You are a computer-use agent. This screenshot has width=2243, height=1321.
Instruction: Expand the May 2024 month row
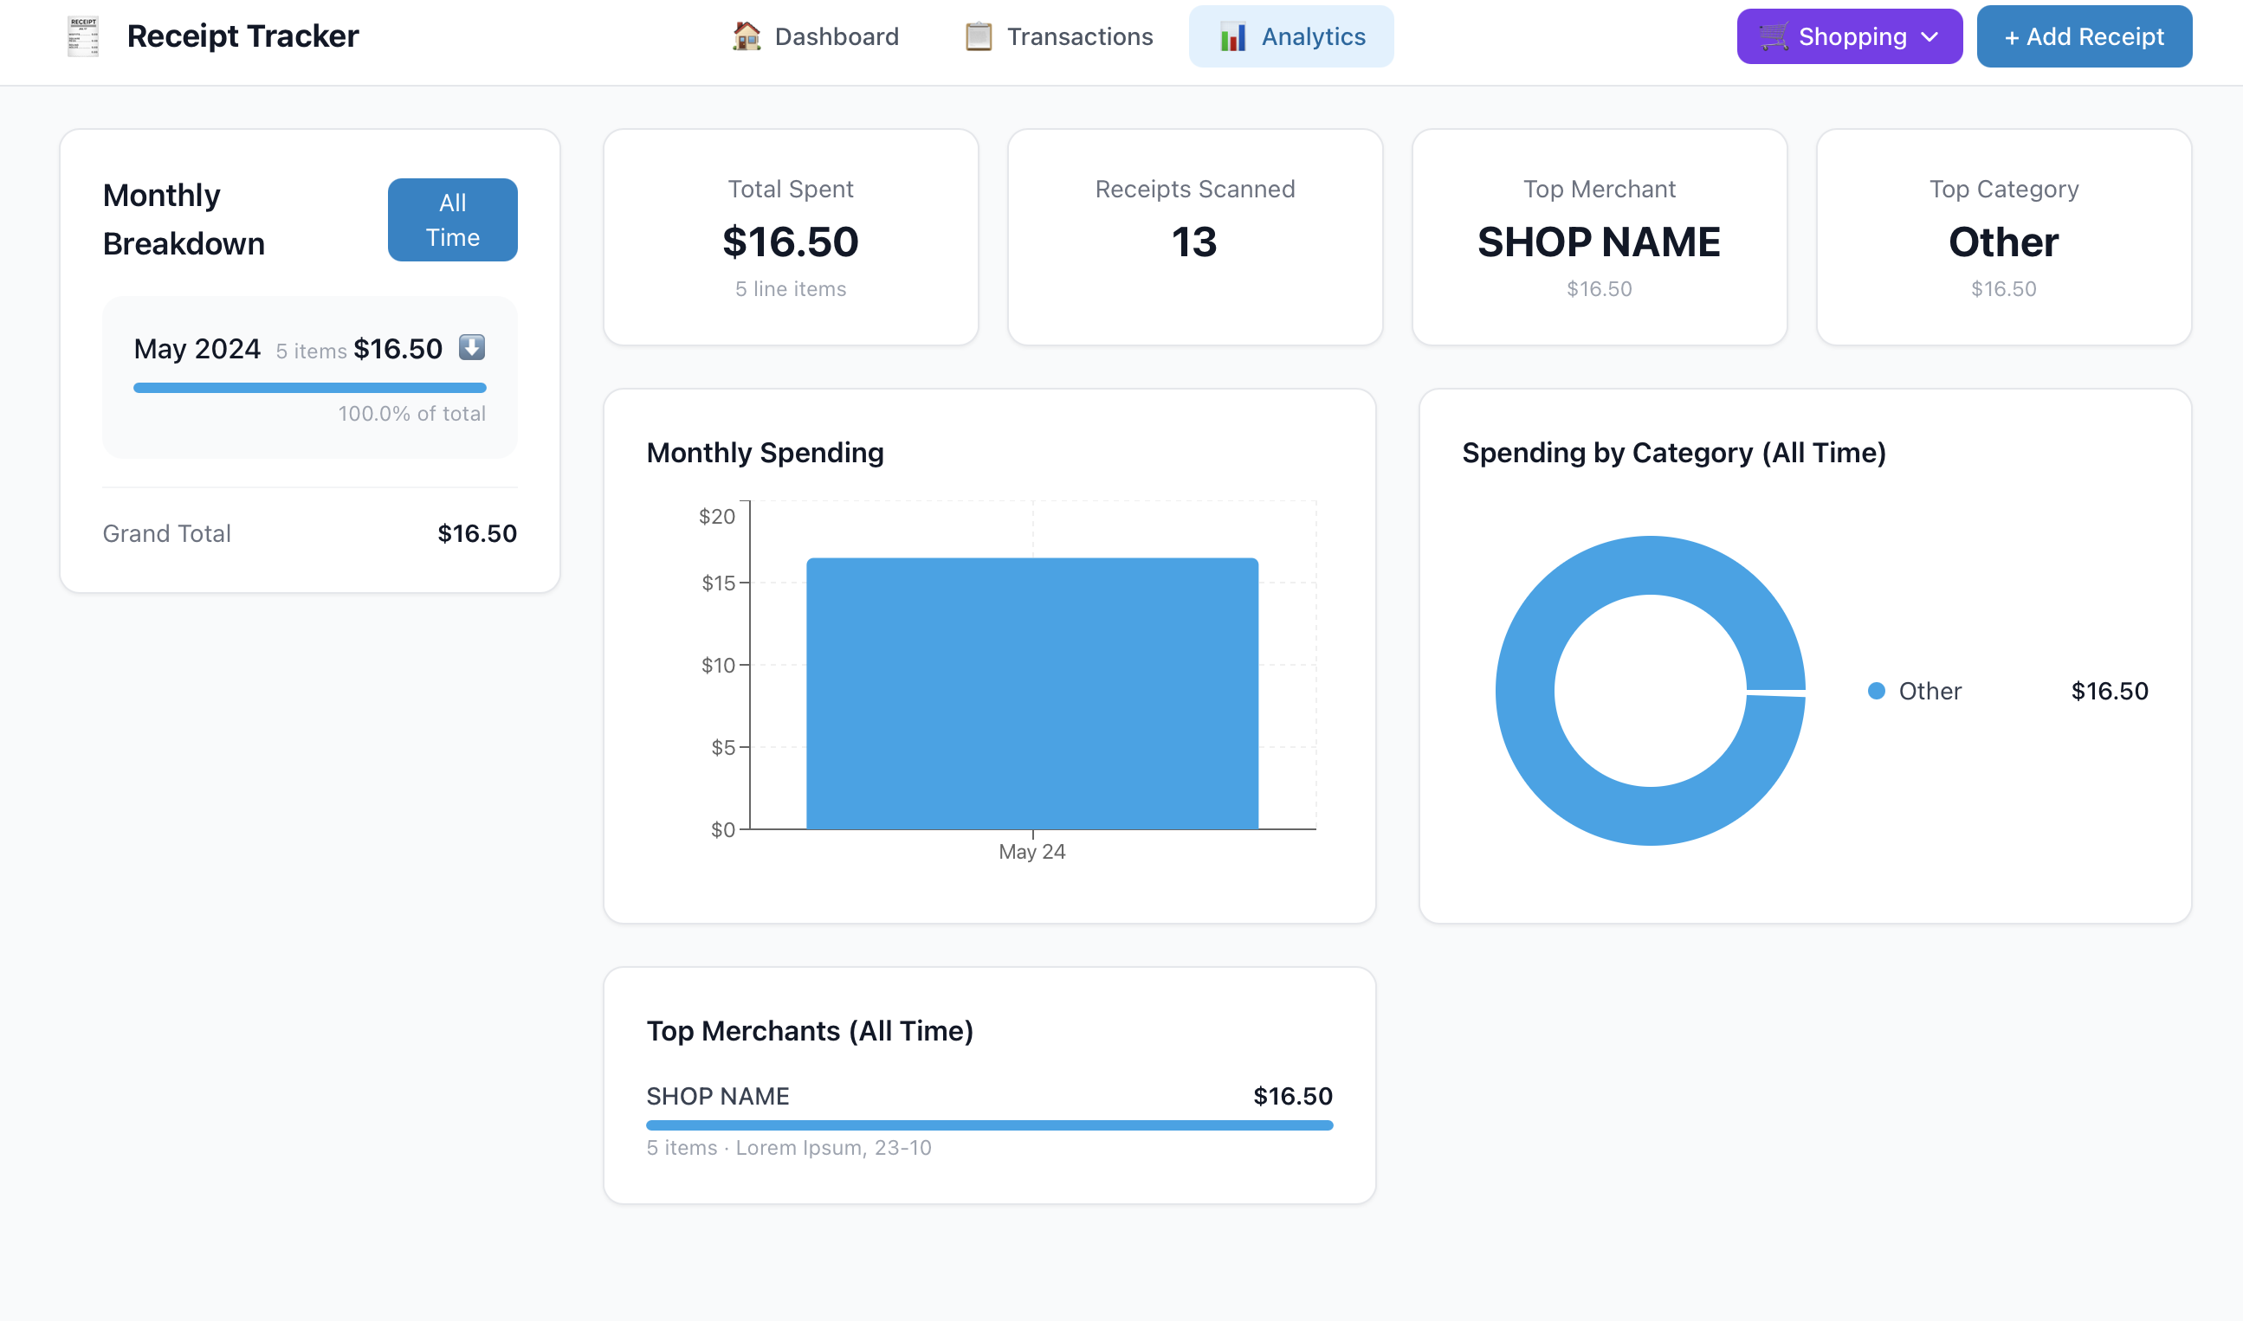pyautogui.click(x=197, y=349)
